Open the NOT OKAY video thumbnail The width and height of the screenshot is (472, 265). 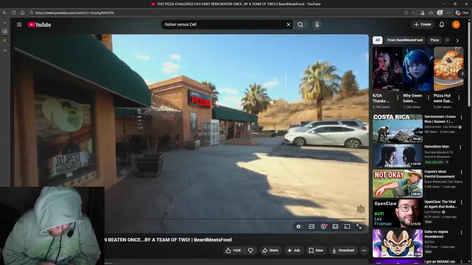coord(398,183)
